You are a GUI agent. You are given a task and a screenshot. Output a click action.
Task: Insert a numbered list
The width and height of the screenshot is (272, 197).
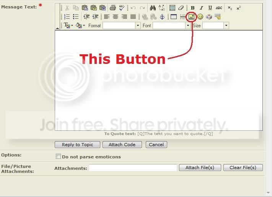(x=67, y=17)
